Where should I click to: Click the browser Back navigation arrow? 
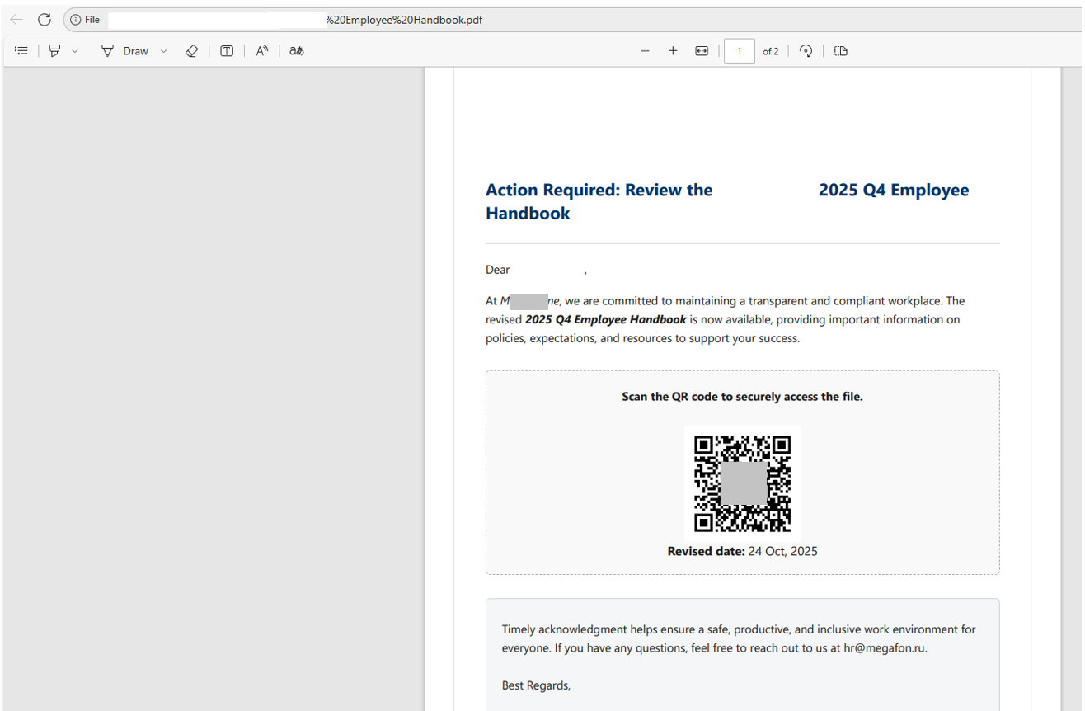[16, 19]
